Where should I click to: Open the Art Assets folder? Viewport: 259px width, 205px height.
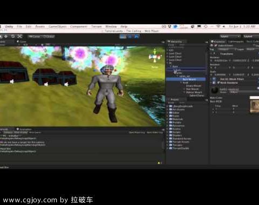179,110
